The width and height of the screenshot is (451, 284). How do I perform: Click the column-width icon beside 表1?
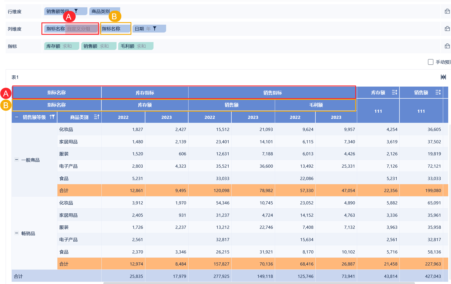click(443, 77)
